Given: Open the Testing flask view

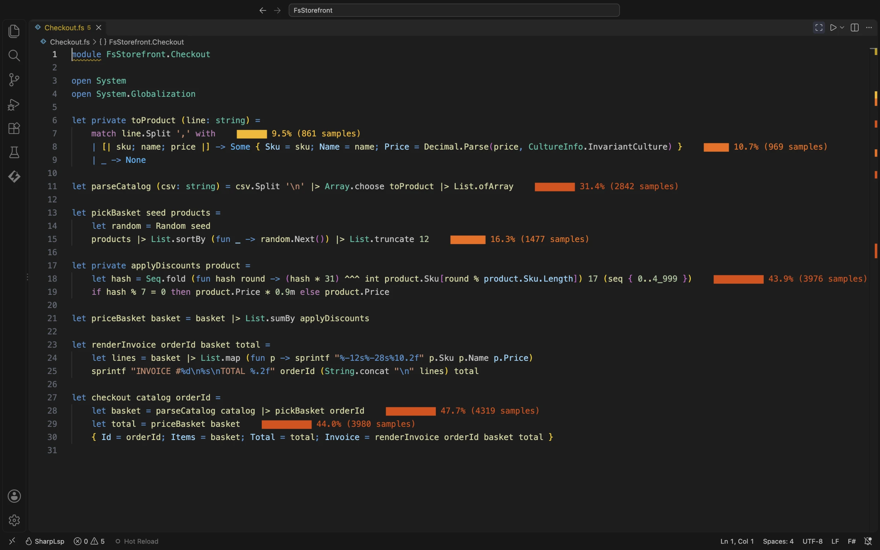Looking at the screenshot, I should [x=14, y=153].
